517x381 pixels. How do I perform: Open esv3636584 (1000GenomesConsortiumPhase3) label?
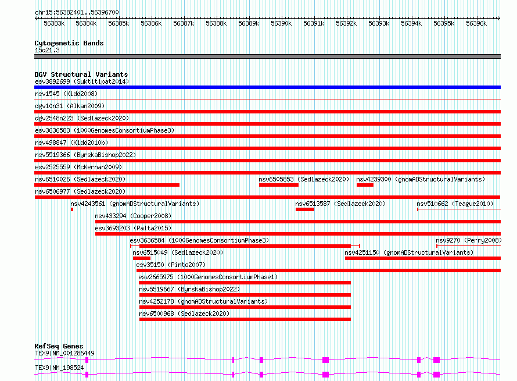point(199,240)
